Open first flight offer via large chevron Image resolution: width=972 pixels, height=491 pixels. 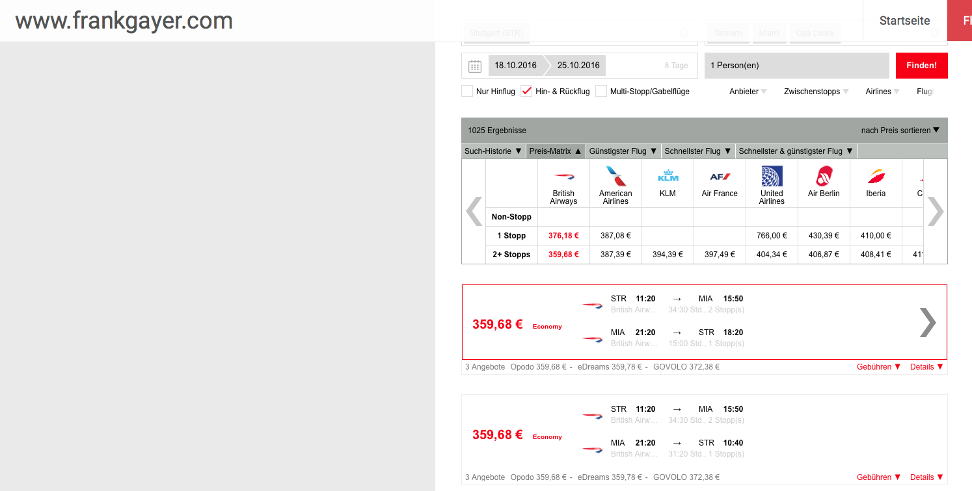[x=927, y=322]
